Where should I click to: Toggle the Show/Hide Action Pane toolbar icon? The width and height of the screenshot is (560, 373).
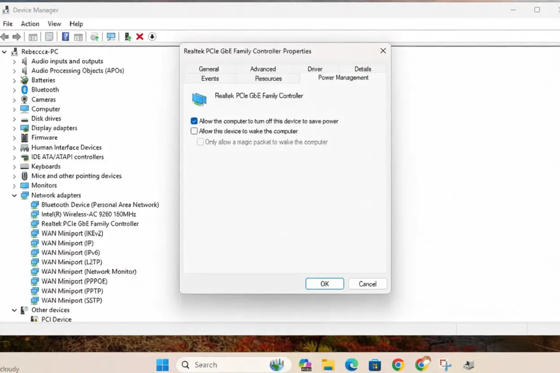pos(78,37)
